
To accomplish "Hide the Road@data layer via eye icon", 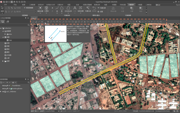I will tap(3, 86).
